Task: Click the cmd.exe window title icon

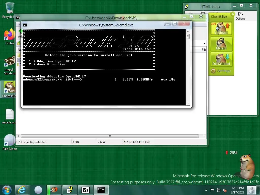Action: [25, 25]
